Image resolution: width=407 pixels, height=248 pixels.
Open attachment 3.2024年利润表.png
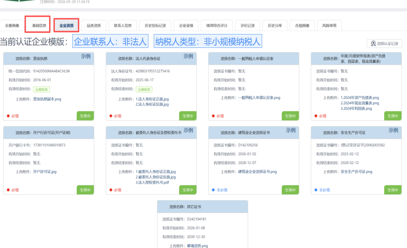(x=356, y=109)
